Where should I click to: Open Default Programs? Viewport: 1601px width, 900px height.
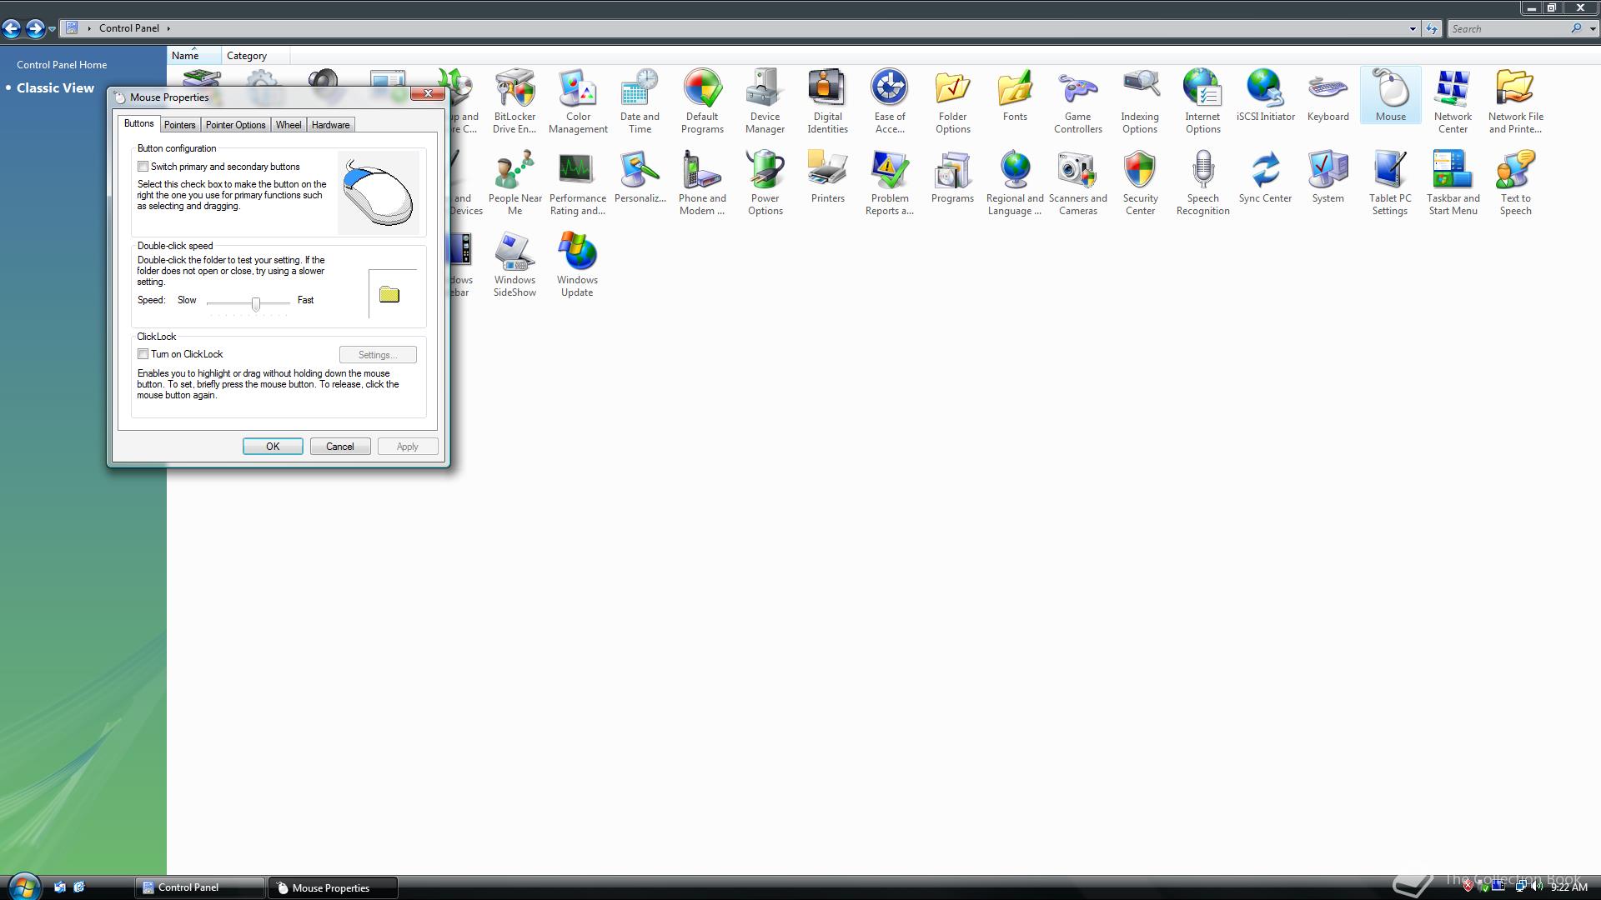pos(702,101)
